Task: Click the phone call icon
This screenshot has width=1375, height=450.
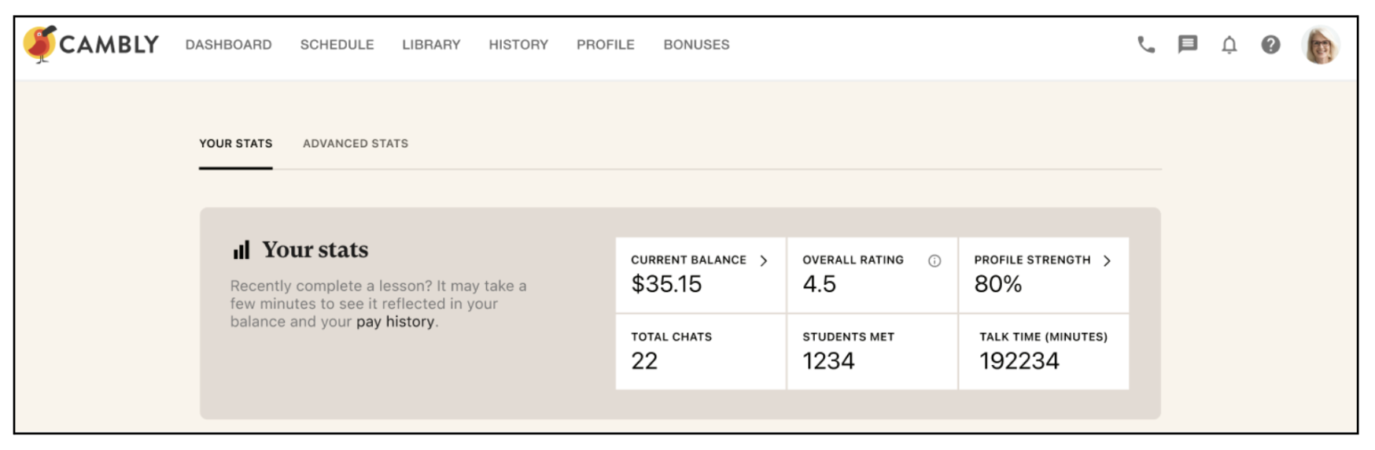Action: 1146,45
